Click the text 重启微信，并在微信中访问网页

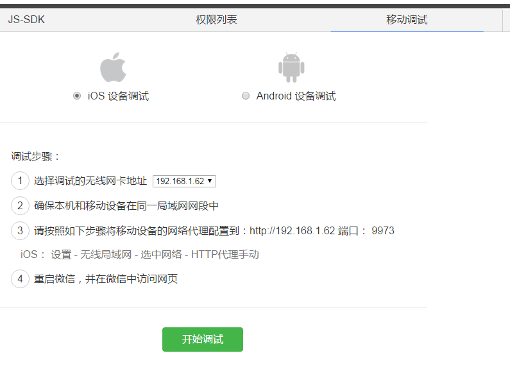point(106,279)
